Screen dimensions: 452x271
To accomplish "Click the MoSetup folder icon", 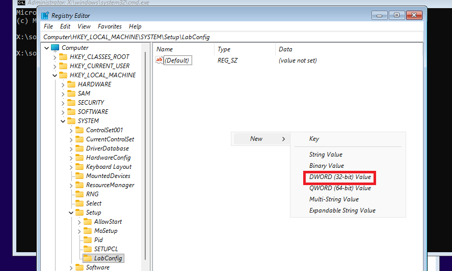I will coord(88,231).
